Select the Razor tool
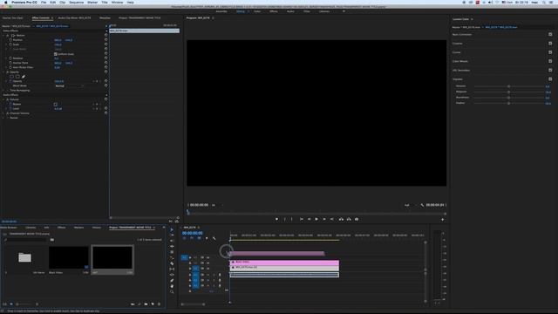 click(172, 263)
